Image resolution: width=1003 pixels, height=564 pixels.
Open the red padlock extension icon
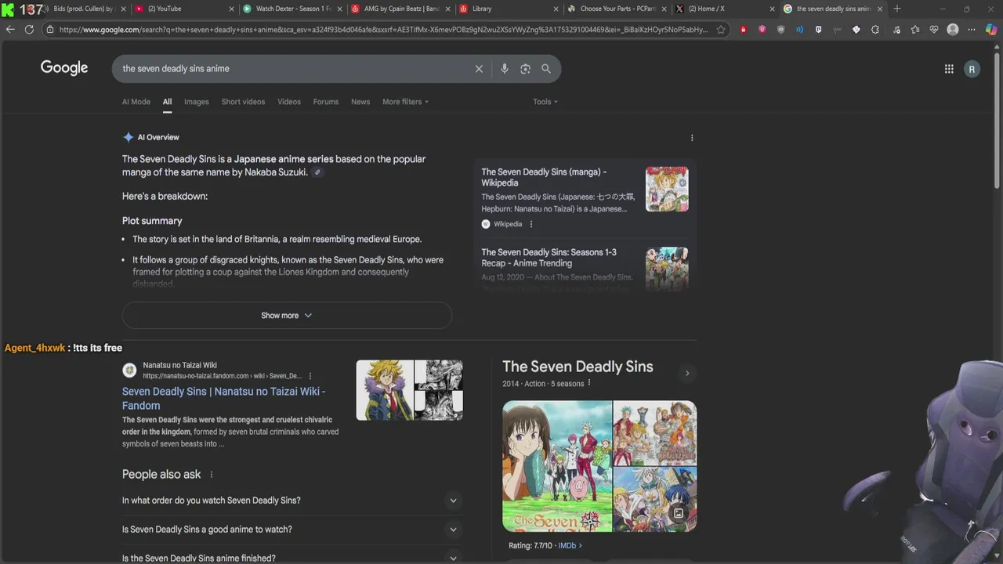tap(743, 30)
